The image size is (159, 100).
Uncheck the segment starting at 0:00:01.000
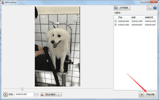pyautogui.click(x=116, y=25)
